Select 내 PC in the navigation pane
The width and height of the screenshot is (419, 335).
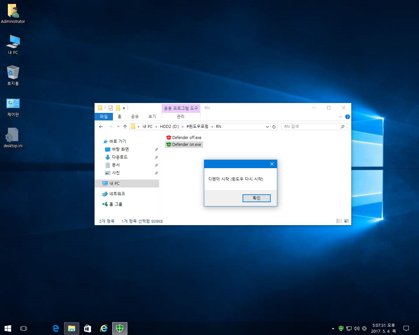click(127, 184)
